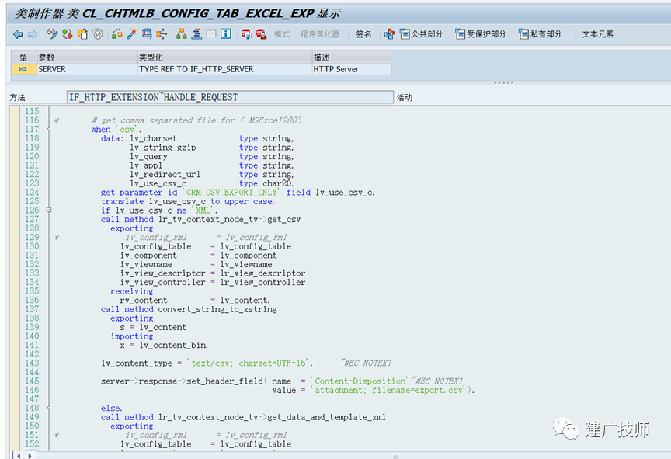671x459 pixels.
Task: Click the Test clamp icon
Action: coord(147,34)
